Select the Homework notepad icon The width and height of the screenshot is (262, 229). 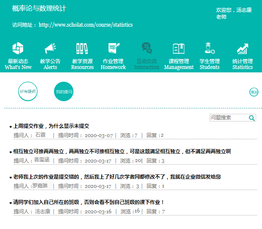[113, 49]
